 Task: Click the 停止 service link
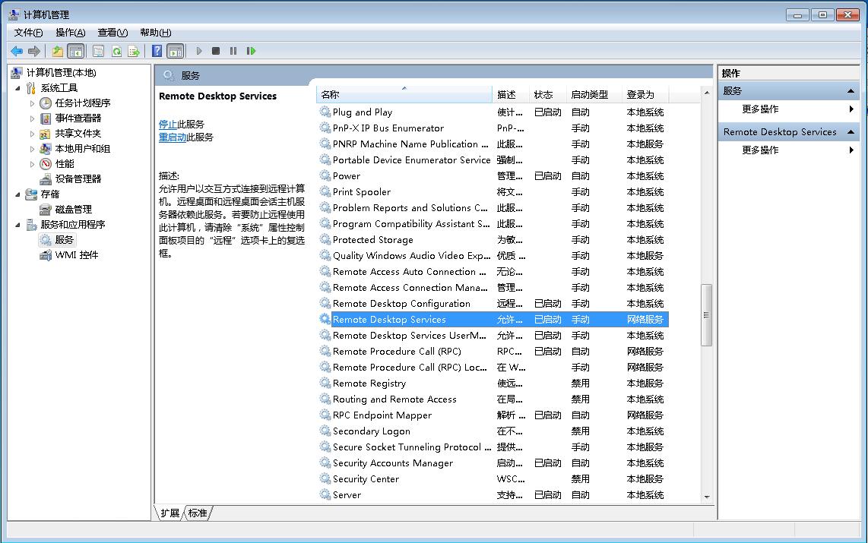[x=167, y=125]
